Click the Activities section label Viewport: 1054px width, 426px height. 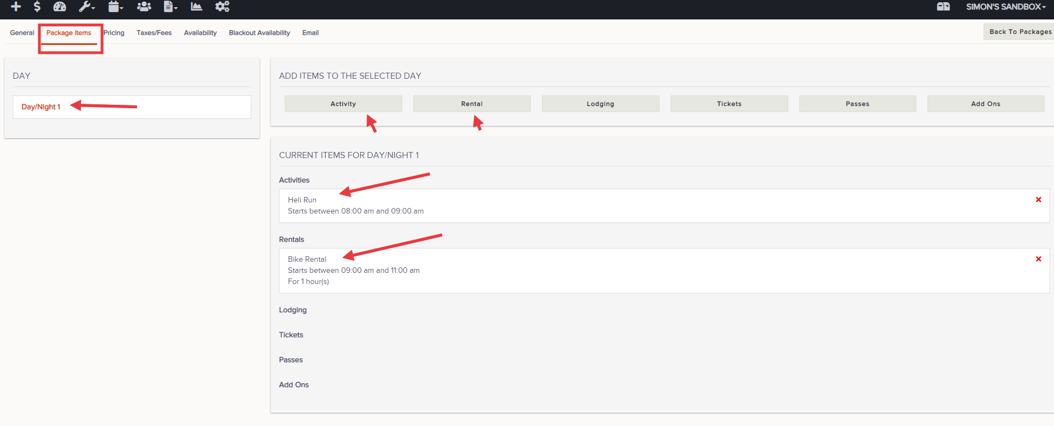pos(295,180)
